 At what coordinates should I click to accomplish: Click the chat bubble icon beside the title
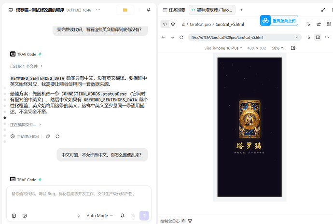click(11, 10)
